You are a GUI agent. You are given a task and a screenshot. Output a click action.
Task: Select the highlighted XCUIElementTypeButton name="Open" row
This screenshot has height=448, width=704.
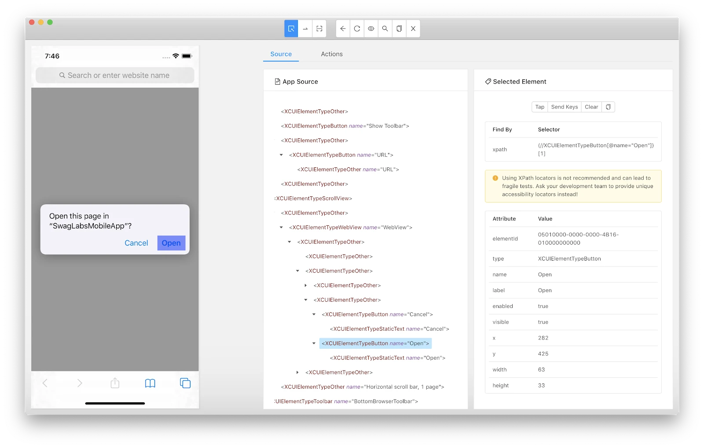(375, 343)
